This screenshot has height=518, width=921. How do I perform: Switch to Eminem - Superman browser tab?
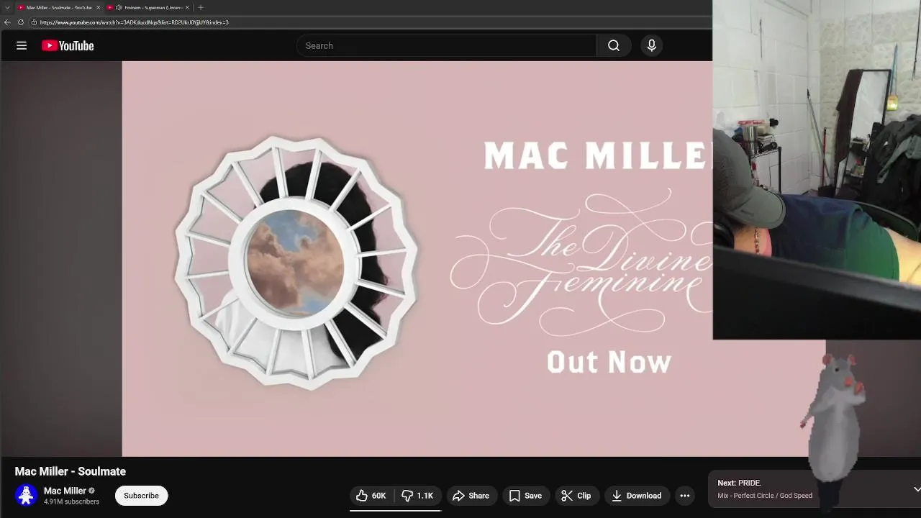click(x=148, y=7)
